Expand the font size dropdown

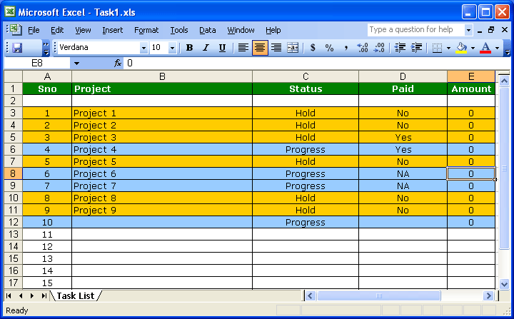click(172, 48)
